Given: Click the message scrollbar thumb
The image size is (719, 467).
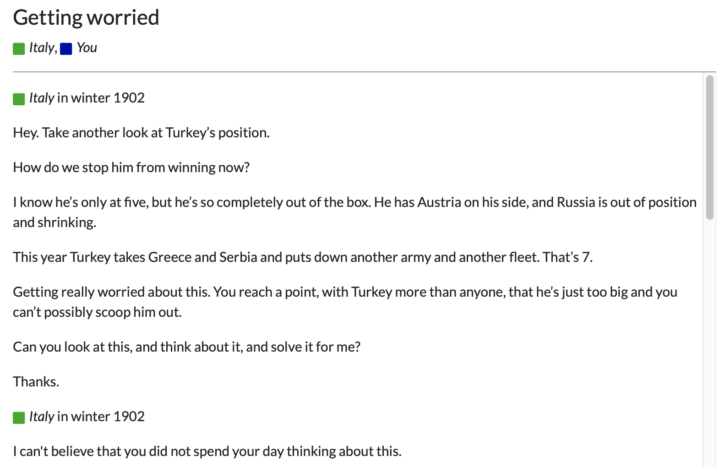Looking at the screenshot, I should coord(710,147).
